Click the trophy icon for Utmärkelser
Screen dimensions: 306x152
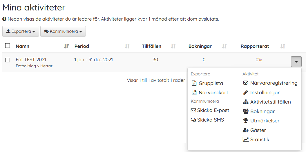pos(245,121)
